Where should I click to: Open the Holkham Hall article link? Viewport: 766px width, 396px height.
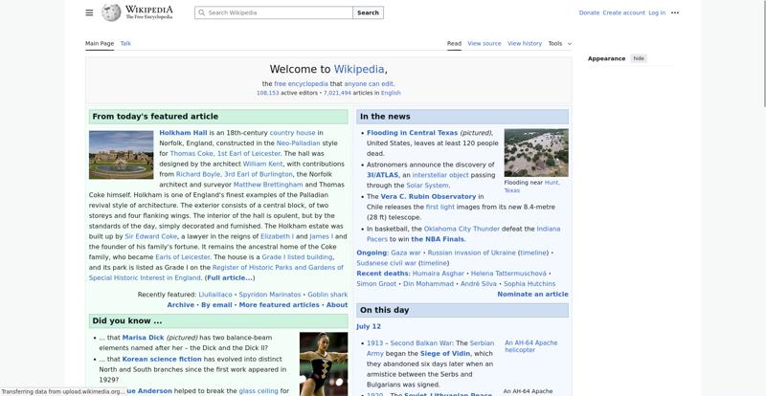(183, 133)
